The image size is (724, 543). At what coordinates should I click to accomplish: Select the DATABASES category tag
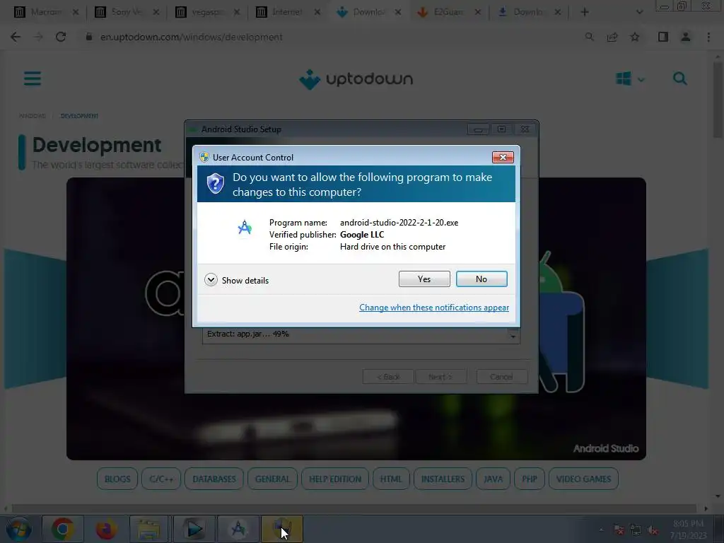214,479
